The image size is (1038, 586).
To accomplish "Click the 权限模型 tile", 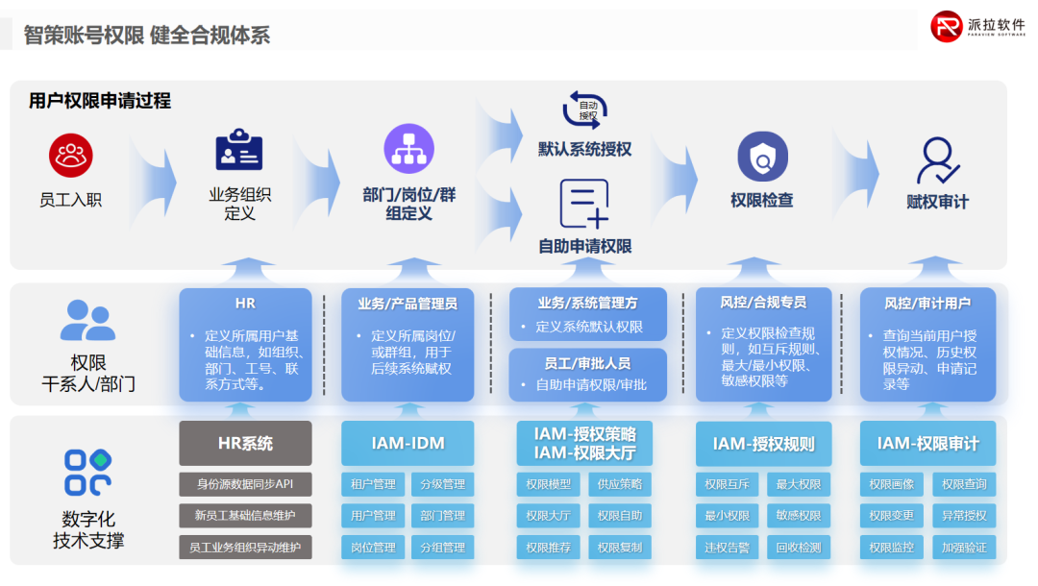I will click(x=548, y=484).
